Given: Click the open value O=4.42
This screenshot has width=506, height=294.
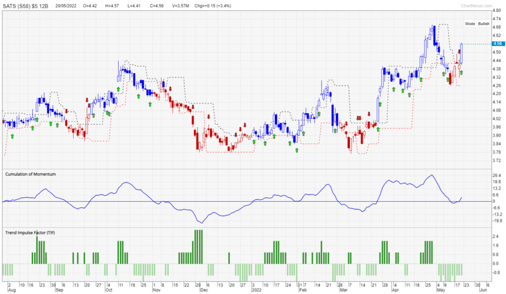Looking at the screenshot, I should tap(90, 6).
